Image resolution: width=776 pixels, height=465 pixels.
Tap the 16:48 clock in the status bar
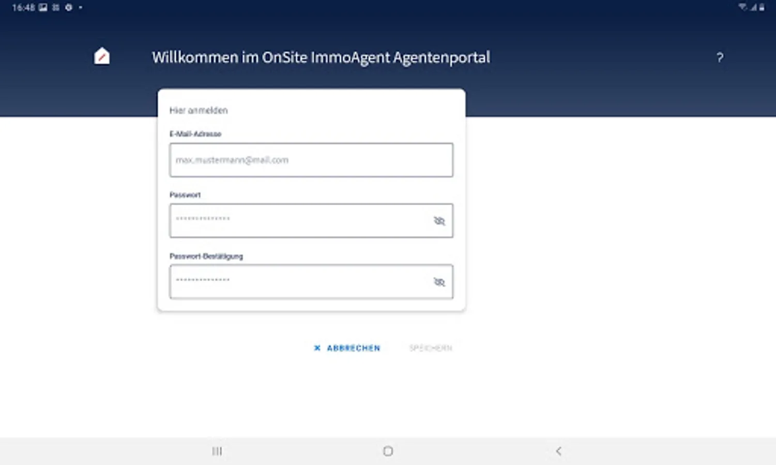tap(23, 7)
